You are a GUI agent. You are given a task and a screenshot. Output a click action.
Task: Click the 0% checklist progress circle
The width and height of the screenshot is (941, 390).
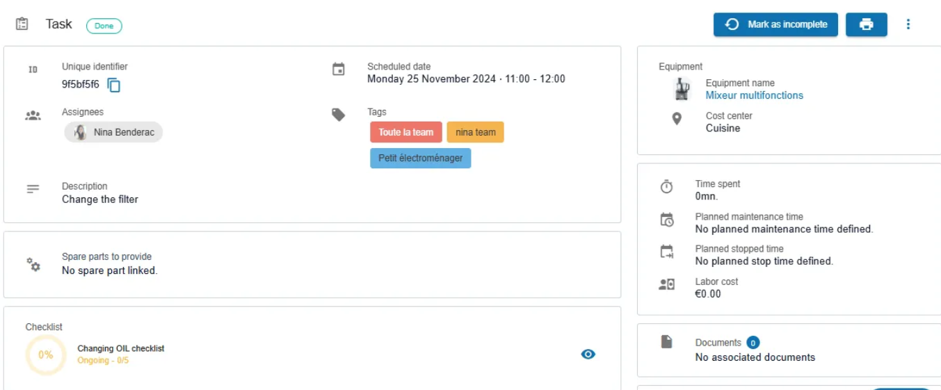[46, 355]
